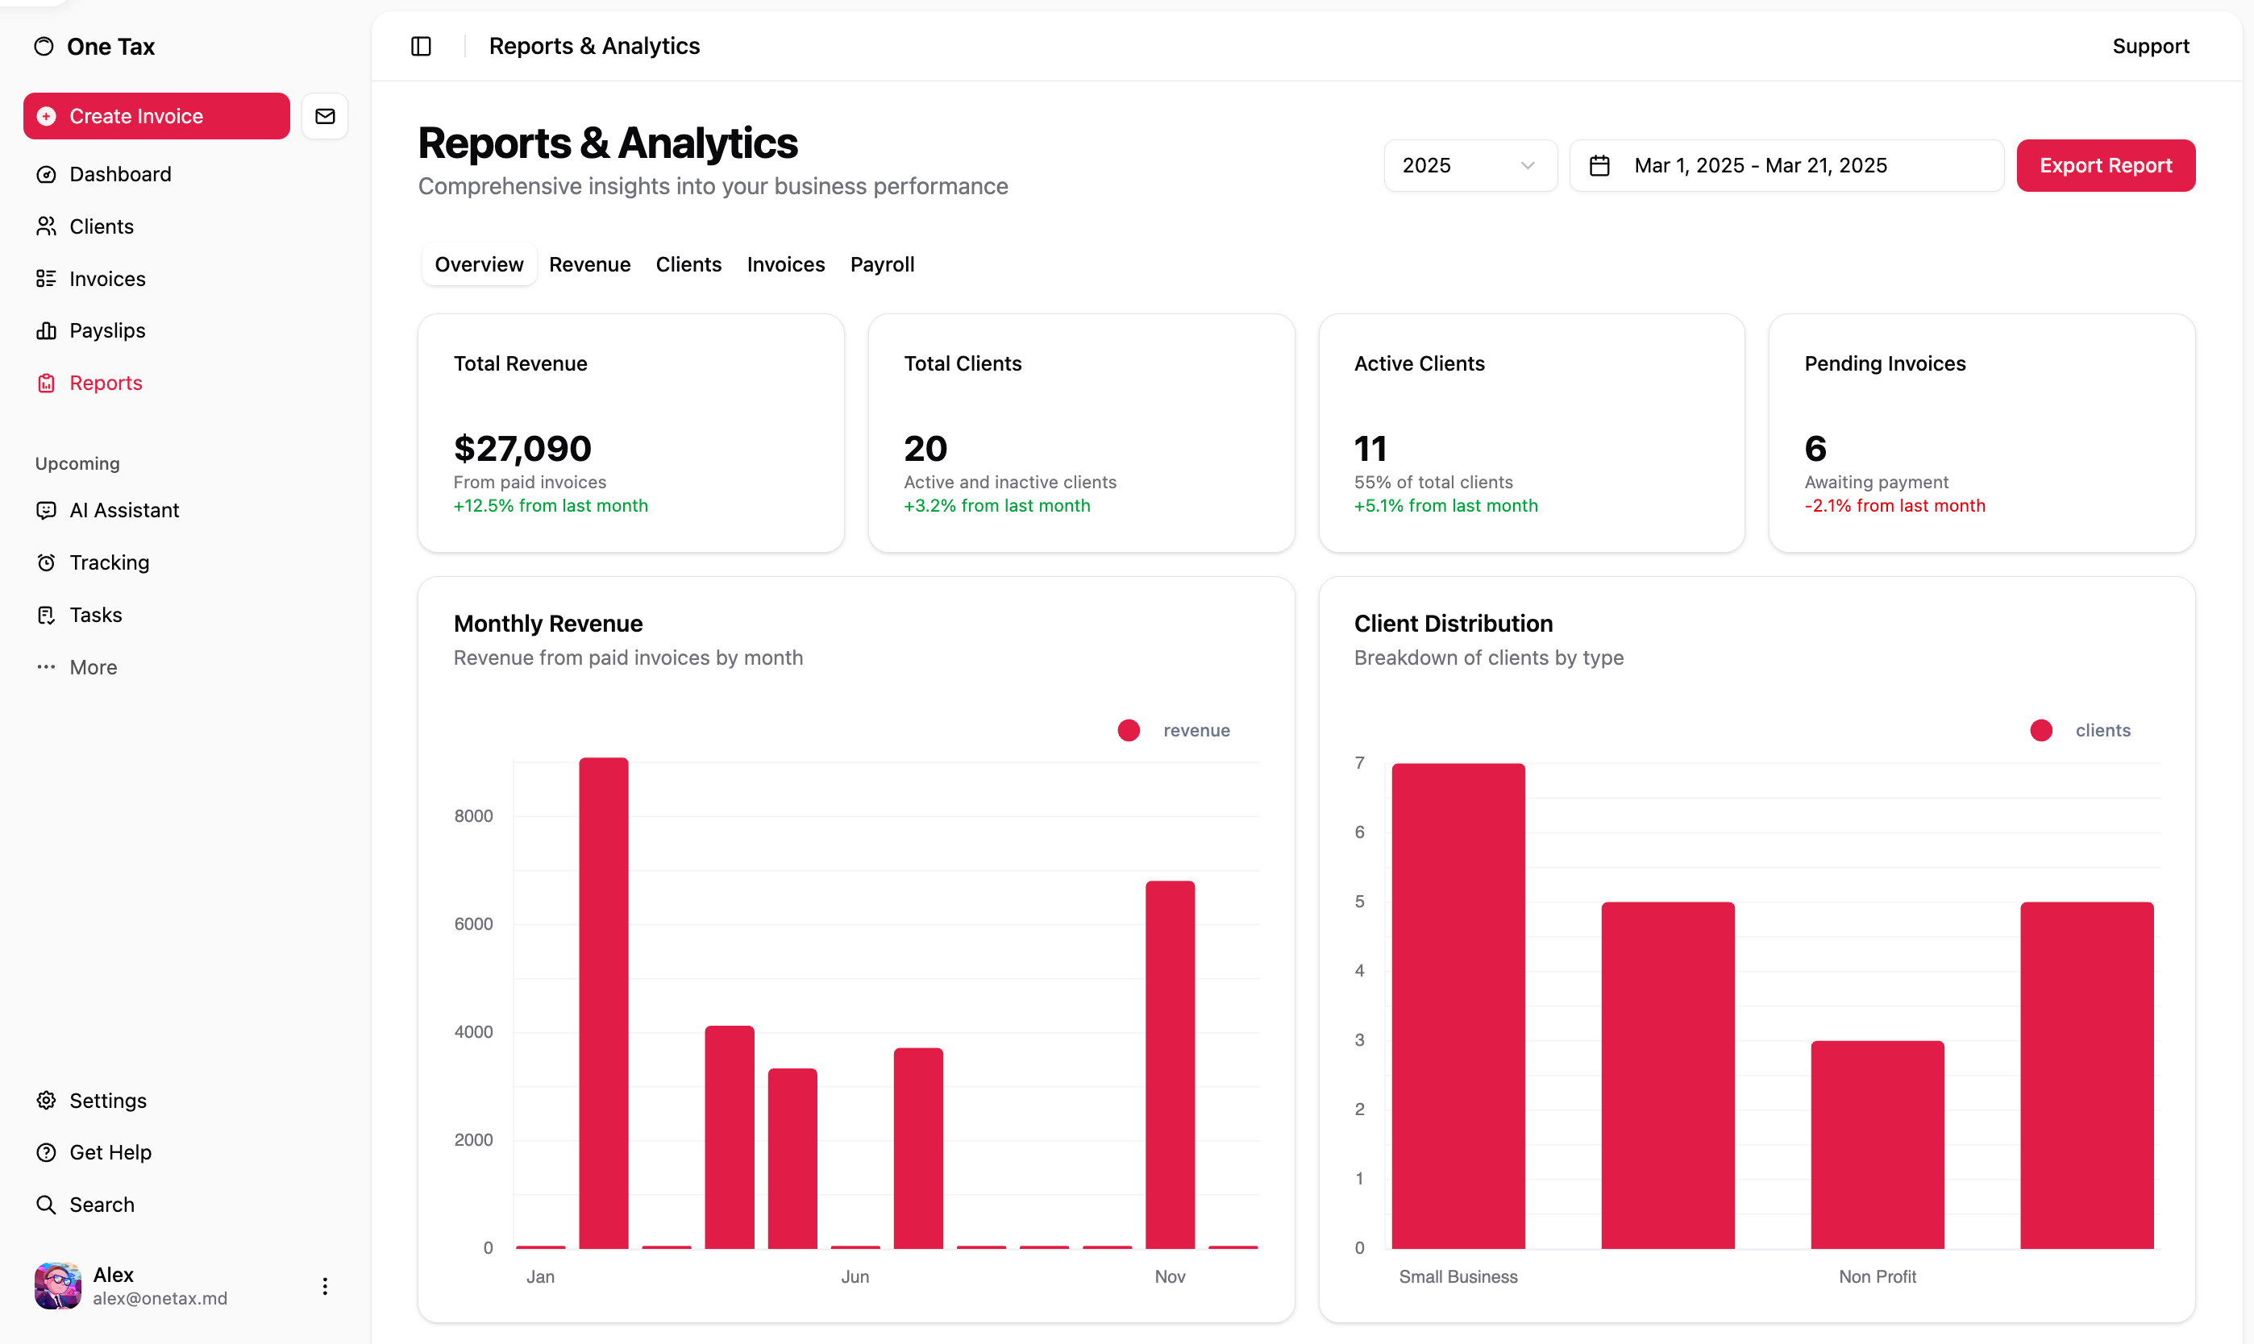Open Settings gear in sidebar
This screenshot has width=2254, height=1344.
tap(46, 1101)
